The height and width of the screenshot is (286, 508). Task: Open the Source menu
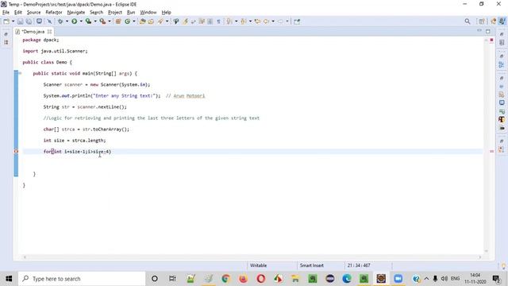33,13
